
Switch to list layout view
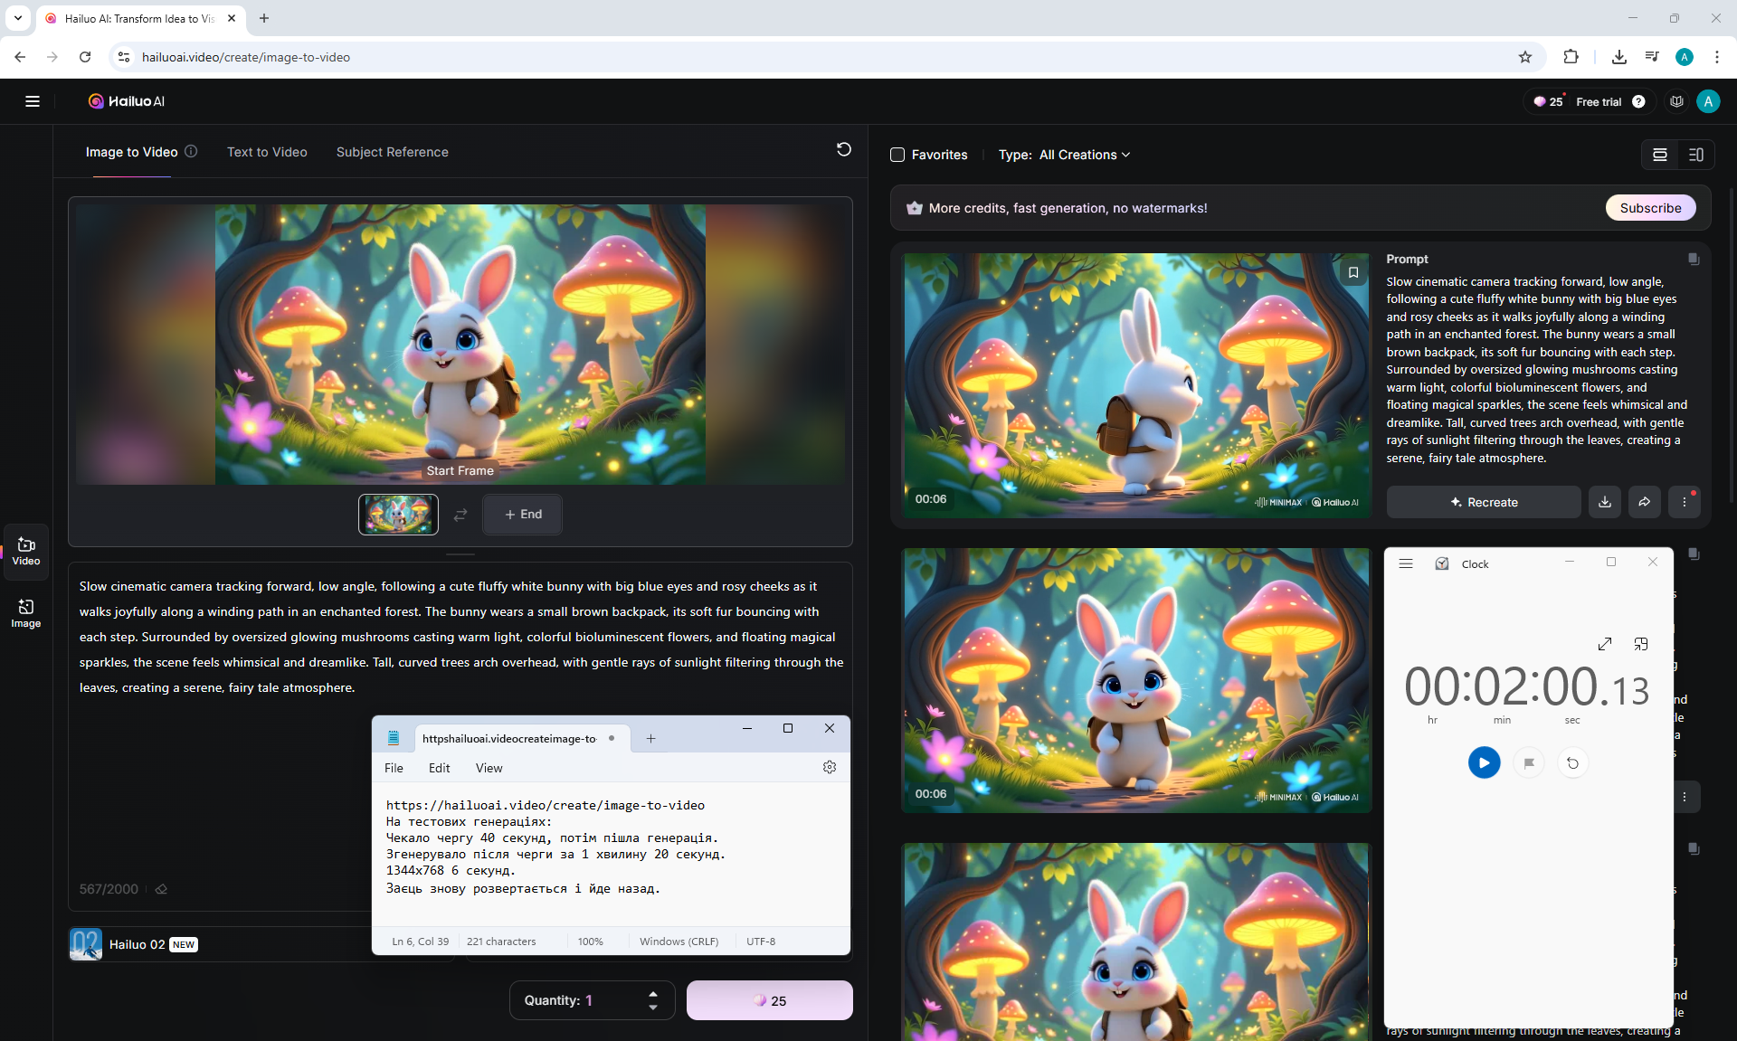point(1660,155)
